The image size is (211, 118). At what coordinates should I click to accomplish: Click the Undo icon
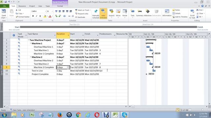pos(9,2)
